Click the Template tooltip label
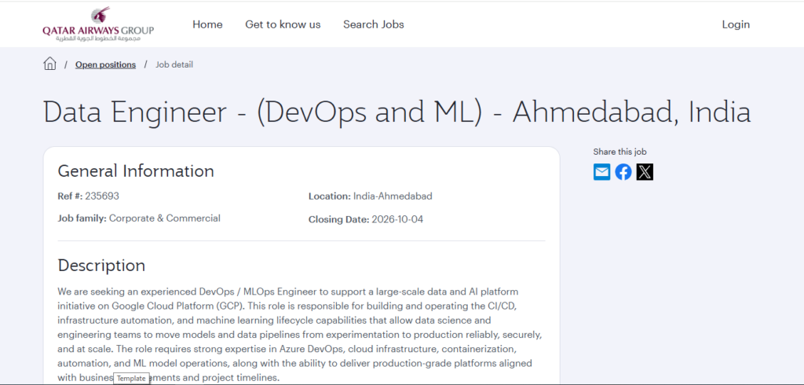The height and width of the screenshot is (385, 804). [131, 379]
